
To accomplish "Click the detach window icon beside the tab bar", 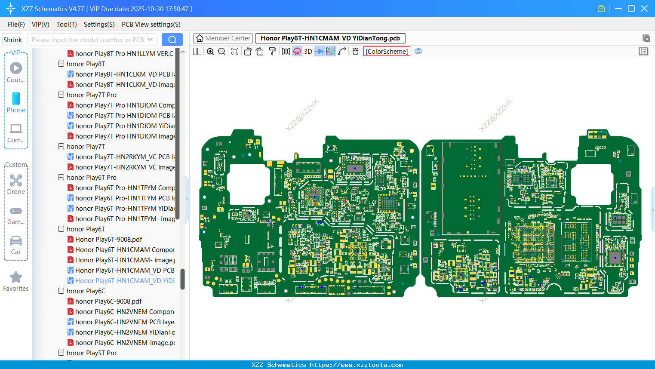I will tap(646, 38).
